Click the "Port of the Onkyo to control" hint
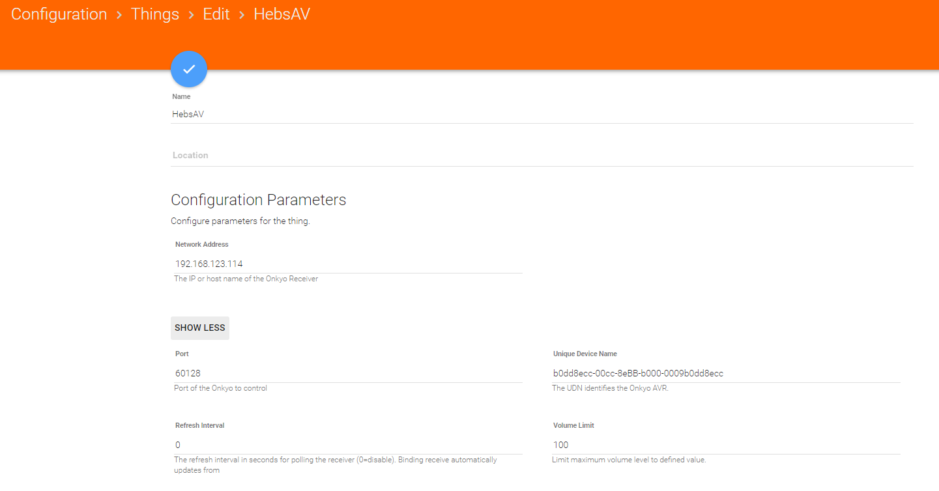Screen dimensions: 939x491 220,389
